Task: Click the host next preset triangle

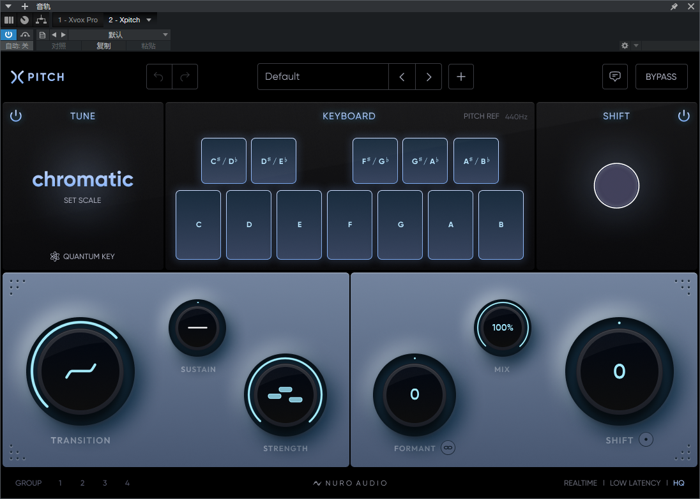Action: tap(63, 35)
